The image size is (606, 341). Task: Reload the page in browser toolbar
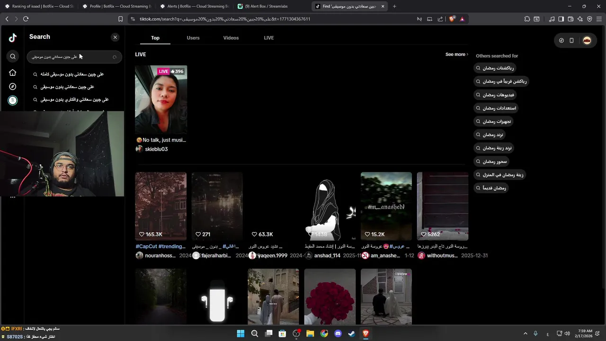click(x=26, y=19)
